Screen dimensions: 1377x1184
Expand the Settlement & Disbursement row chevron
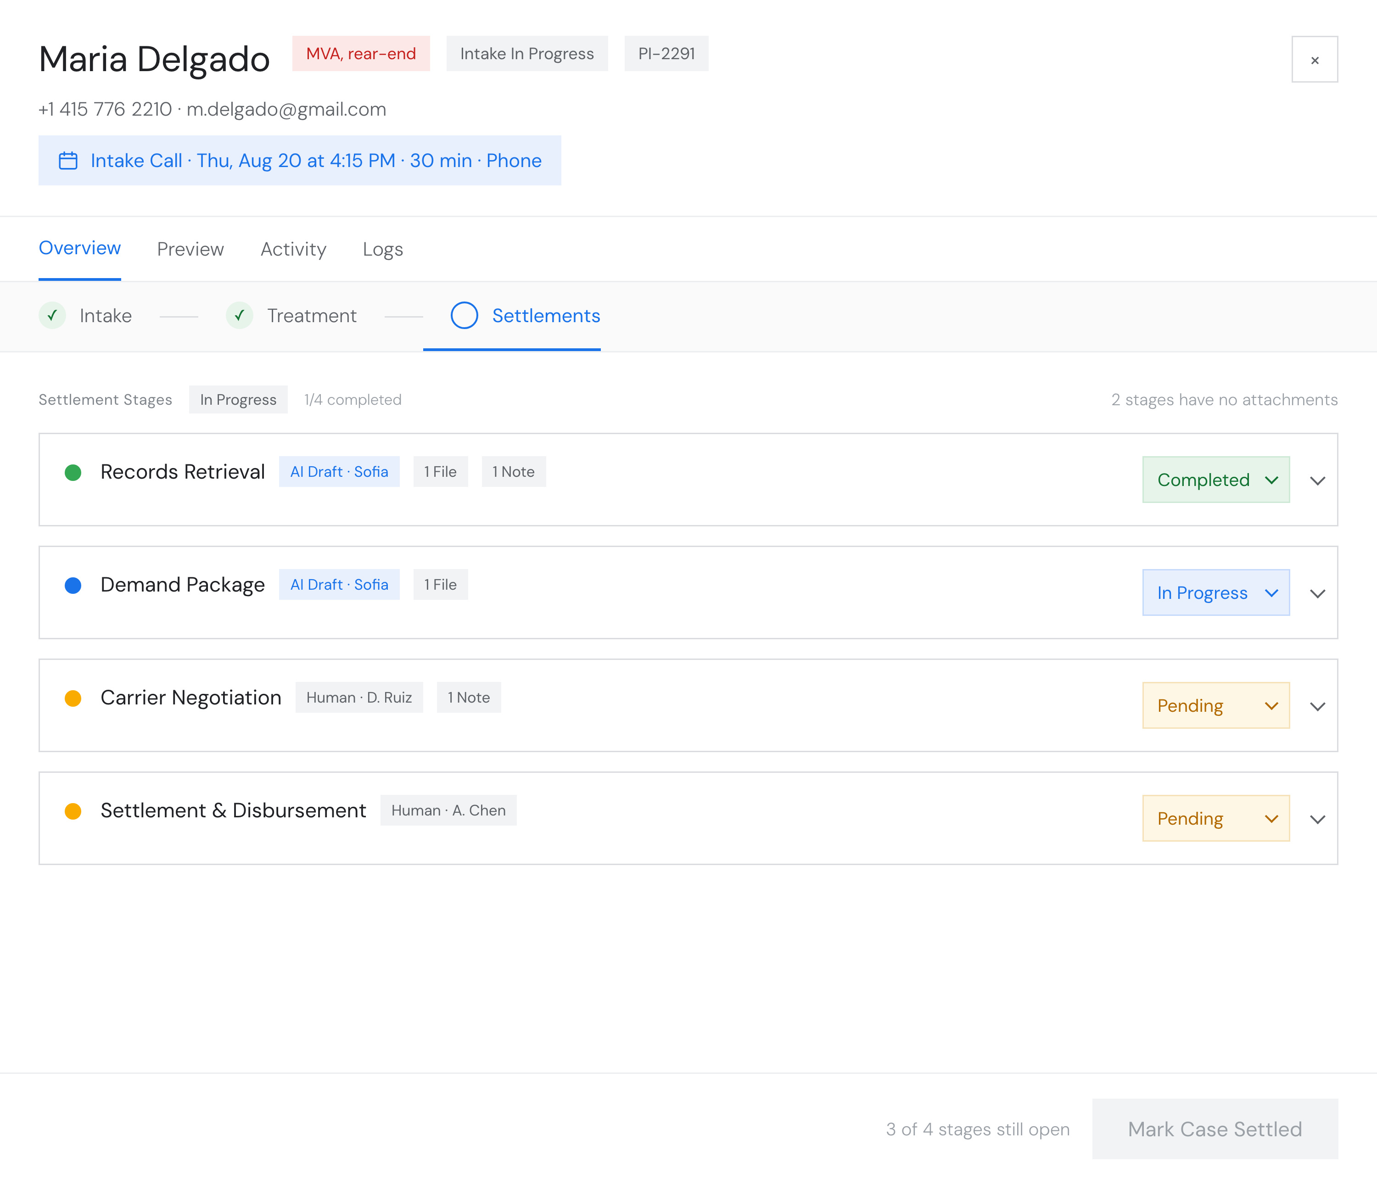click(1317, 819)
